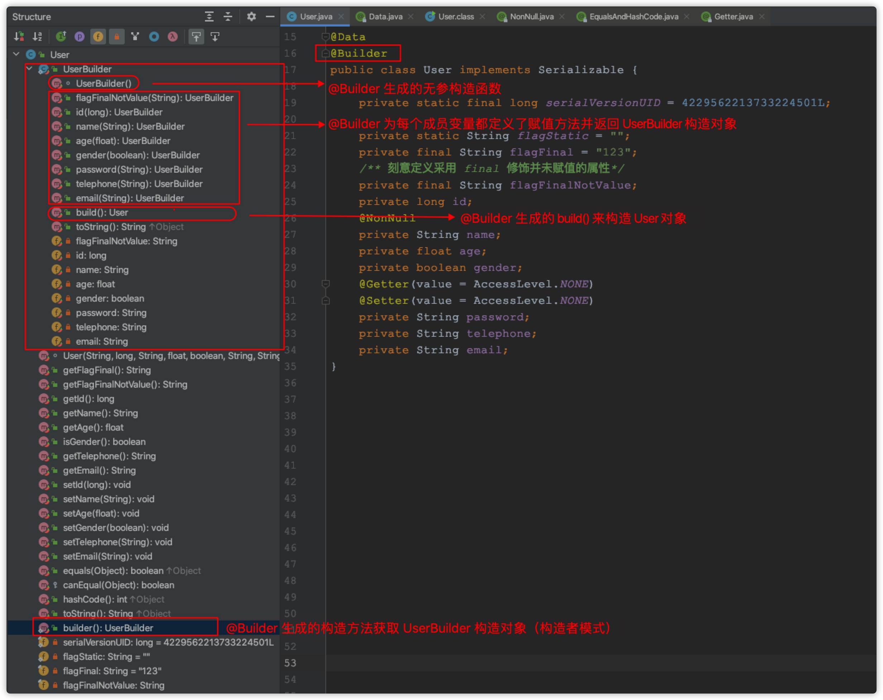The image size is (883, 700).
Task: Open Structure panel settings gear
Action: click(252, 17)
